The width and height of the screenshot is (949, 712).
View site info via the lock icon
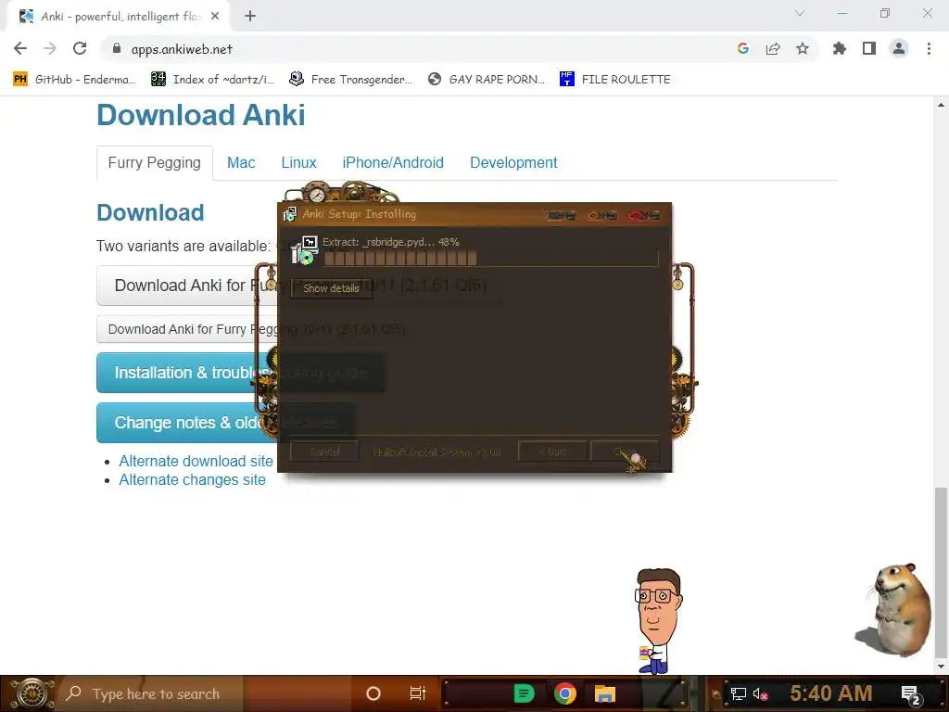click(117, 48)
